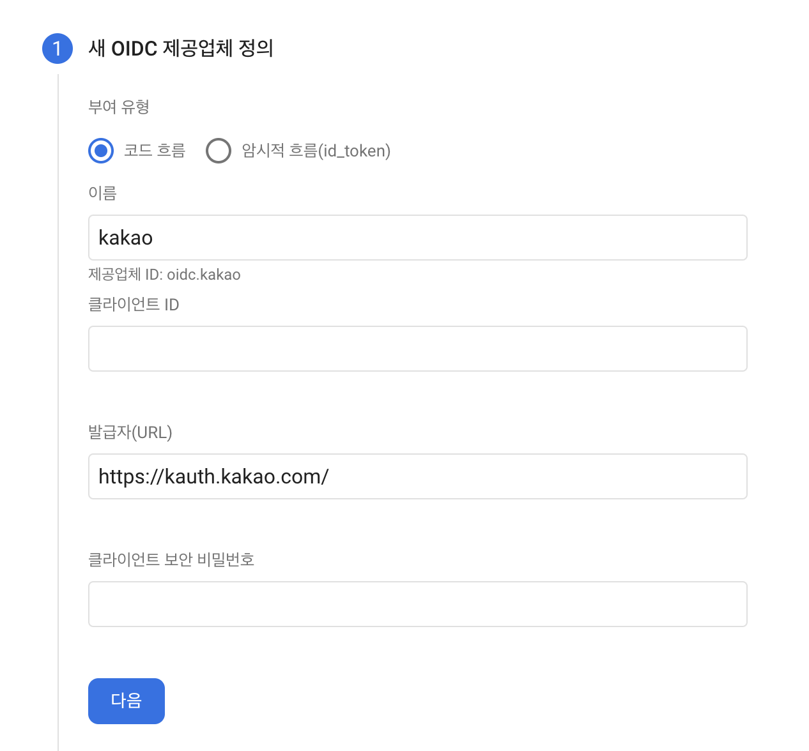The image size is (809, 751).
Task: Focus the 클라이언트 보안 비밀번호 field
Action: tap(418, 604)
